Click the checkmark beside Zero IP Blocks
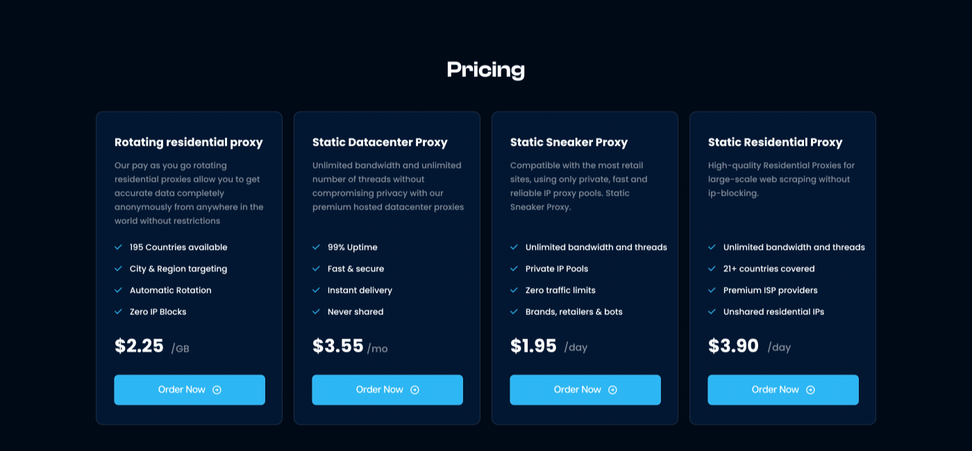This screenshot has height=451, width=972. (x=119, y=312)
